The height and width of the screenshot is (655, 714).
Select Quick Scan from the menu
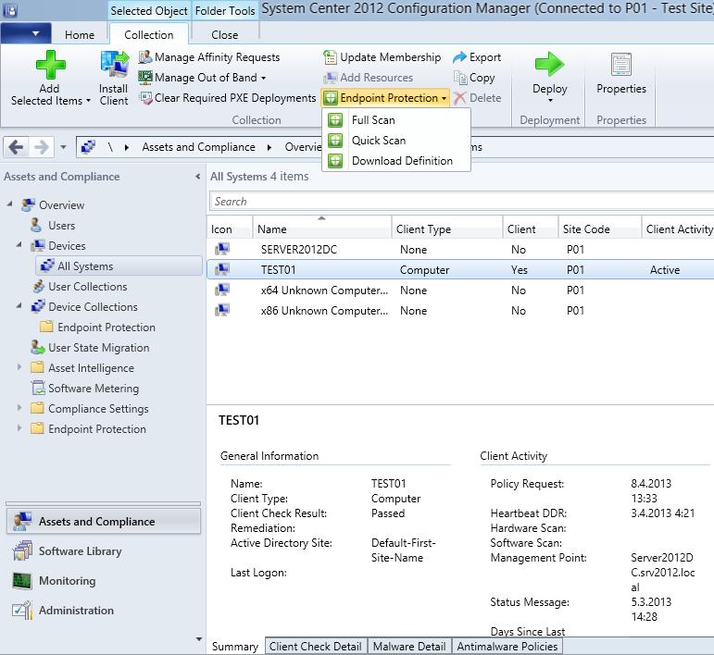click(x=396, y=140)
